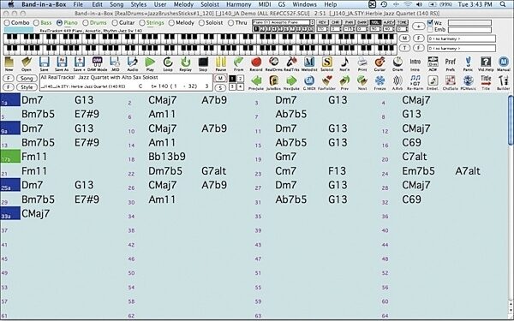The height and width of the screenshot is (321, 514).
Task: Select the Fm11 chord at bar 17b
Action: tap(34, 157)
